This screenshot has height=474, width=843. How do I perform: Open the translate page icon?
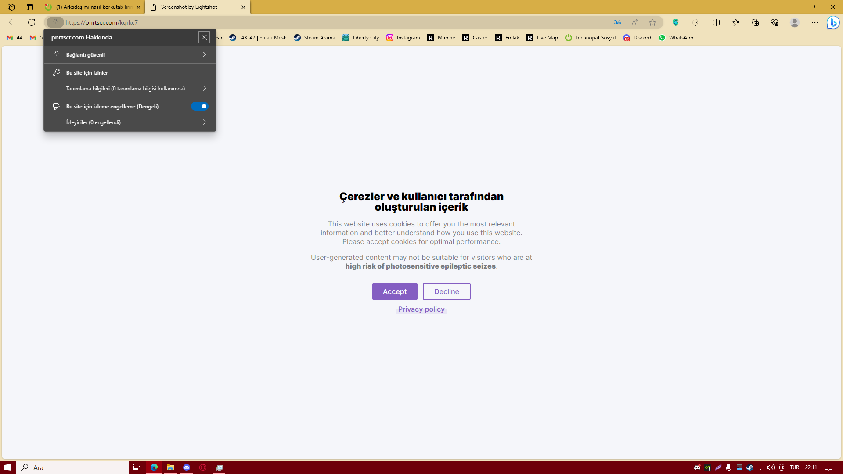(617, 22)
